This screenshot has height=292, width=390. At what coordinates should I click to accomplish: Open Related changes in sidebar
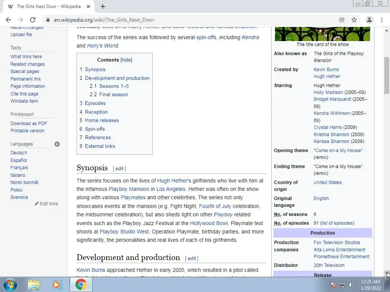(27, 64)
